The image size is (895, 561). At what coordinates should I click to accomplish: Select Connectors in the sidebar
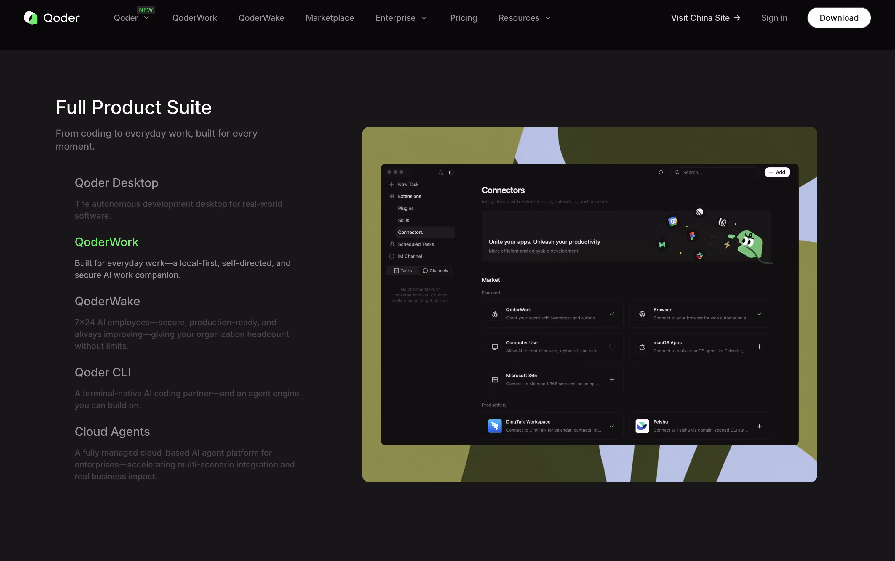click(425, 232)
